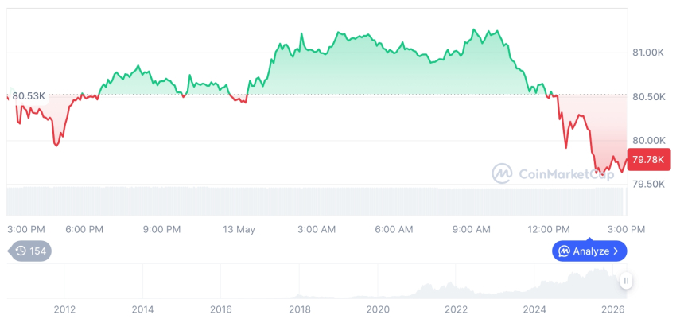Image resolution: width=684 pixels, height=319 pixels.
Task: Open the 154 history events badge
Action: click(29, 251)
